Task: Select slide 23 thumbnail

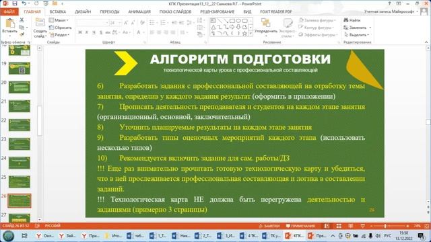Action: [20, 144]
